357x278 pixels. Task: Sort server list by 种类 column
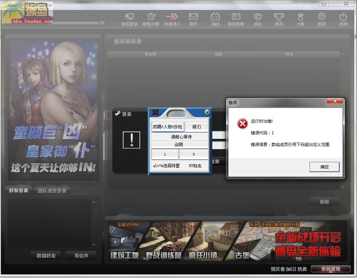pos(289,54)
